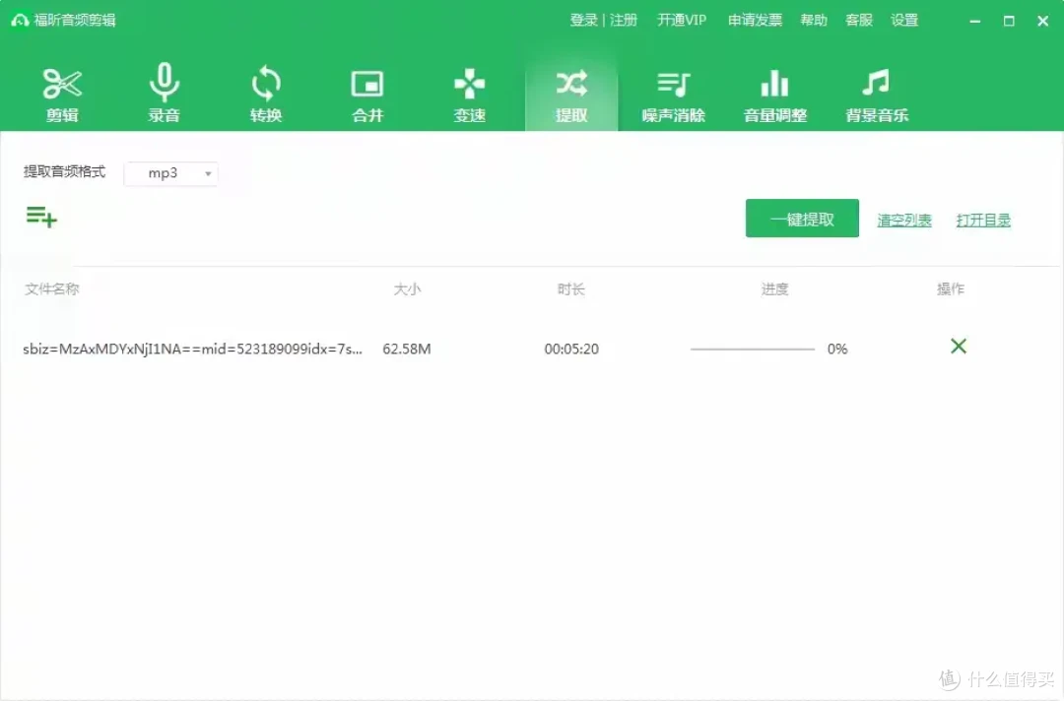Open the 注册 register link
1064x701 pixels.
coord(624,21)
